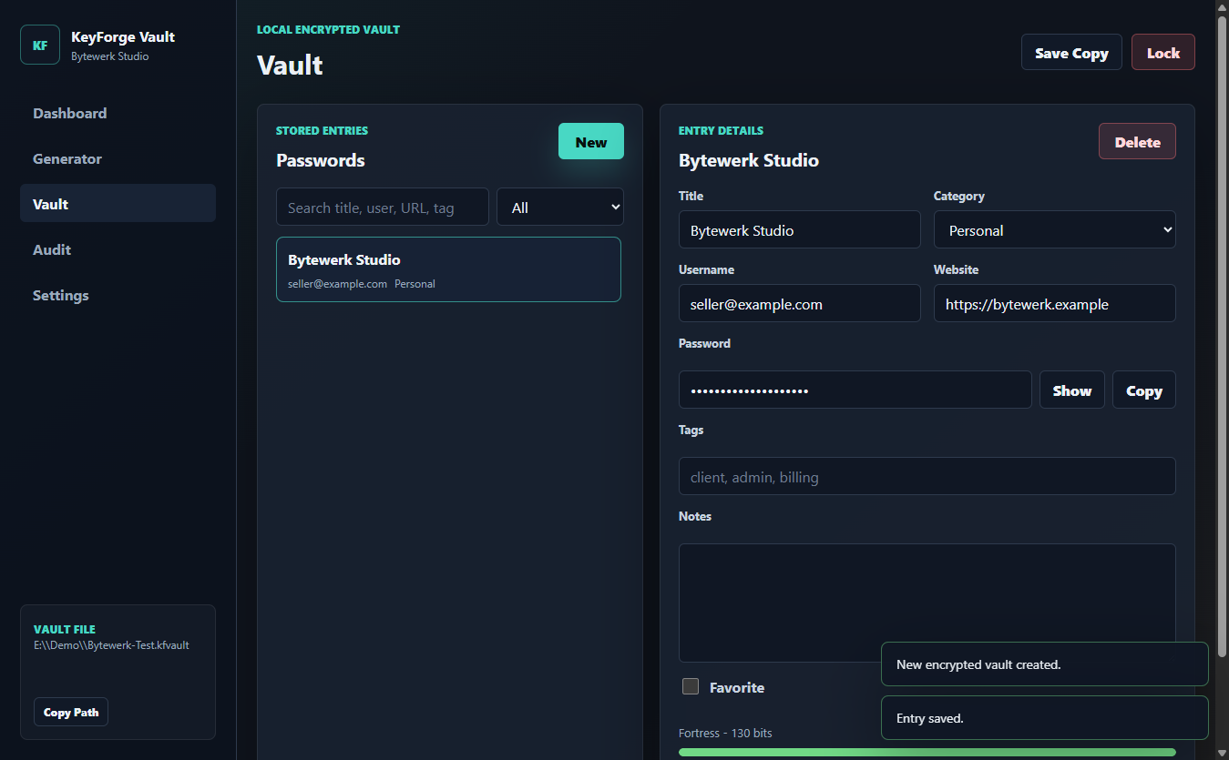Dismiss the 'Entry saved.' notification
The height and width of the screenshot is (760, 1229).
[x=1045, y=718]
